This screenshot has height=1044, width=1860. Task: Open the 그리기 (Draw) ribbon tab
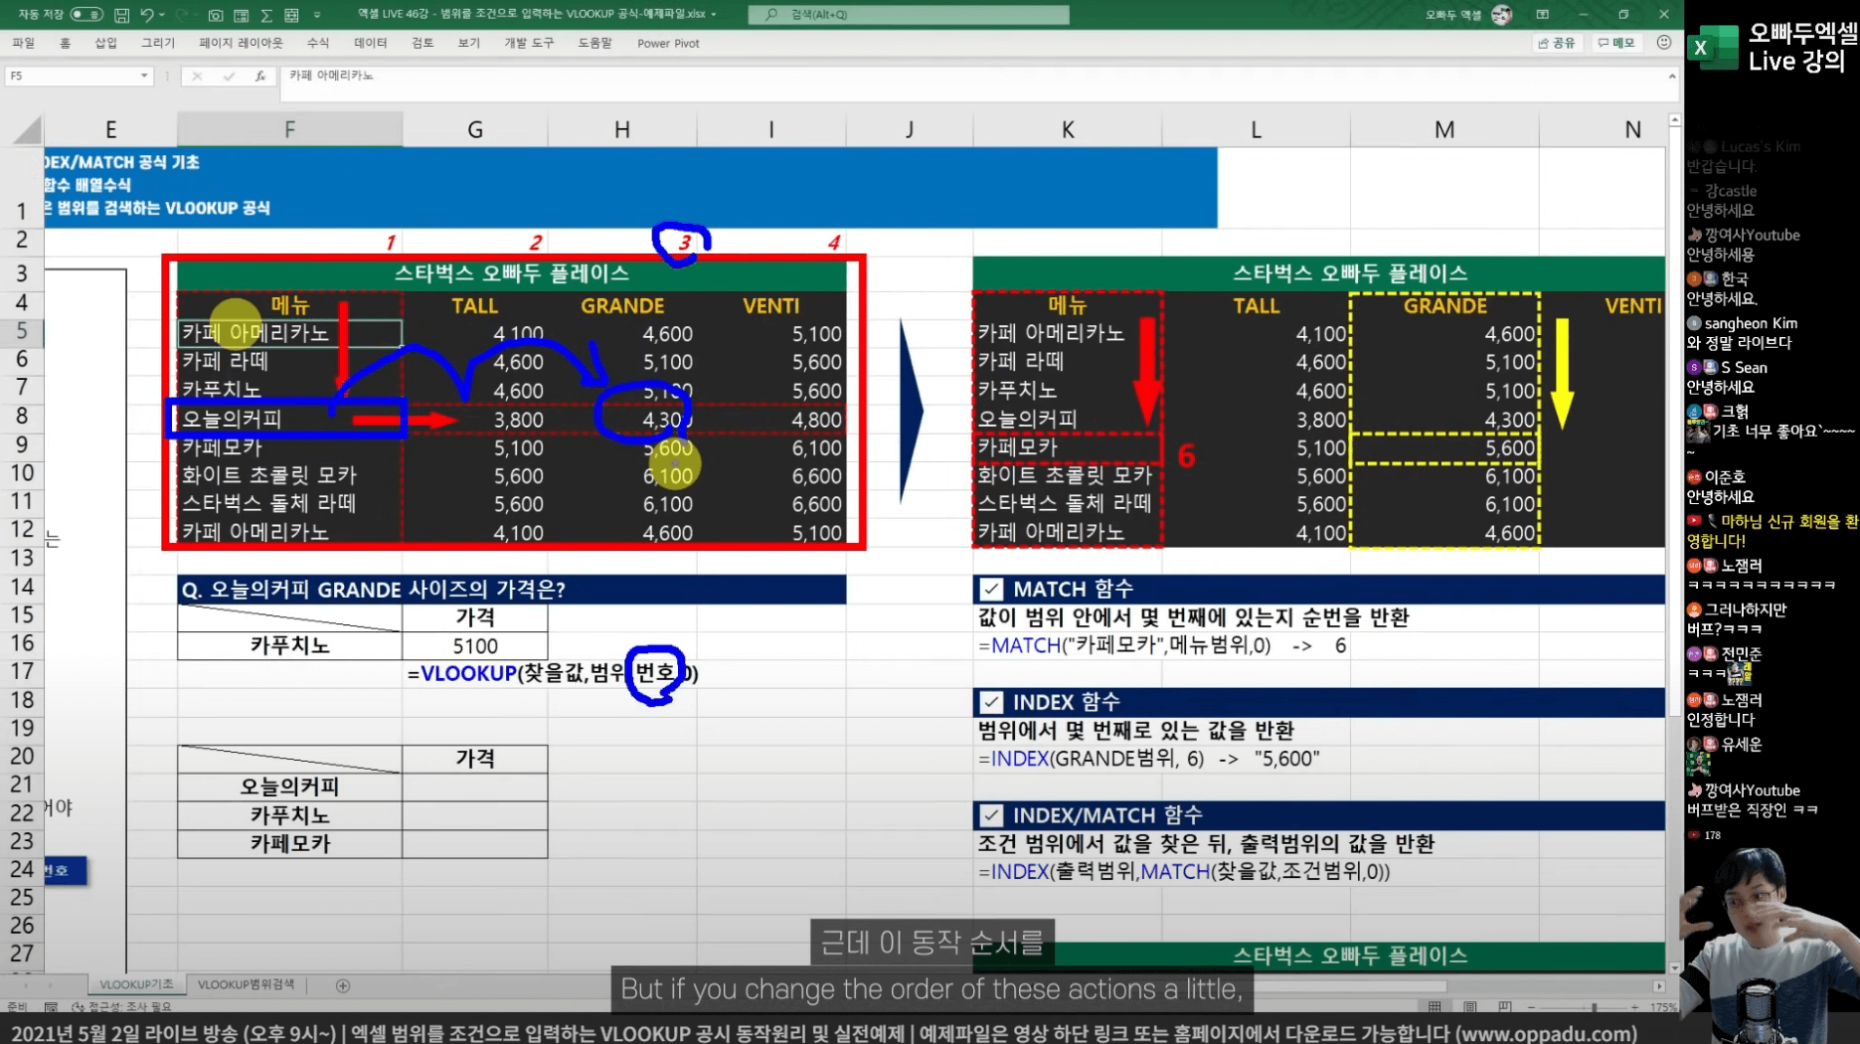[x=157, y=43]
